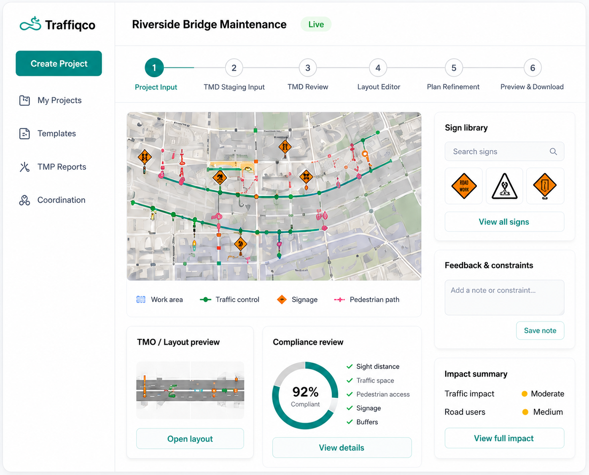Screen dimensions: 589x475
Task: Click the Moderate traffic impact yellow dot
Action: tap(524, 394)
